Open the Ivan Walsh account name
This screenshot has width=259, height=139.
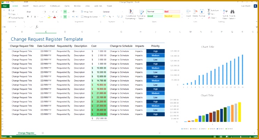(x=246, y=6)
